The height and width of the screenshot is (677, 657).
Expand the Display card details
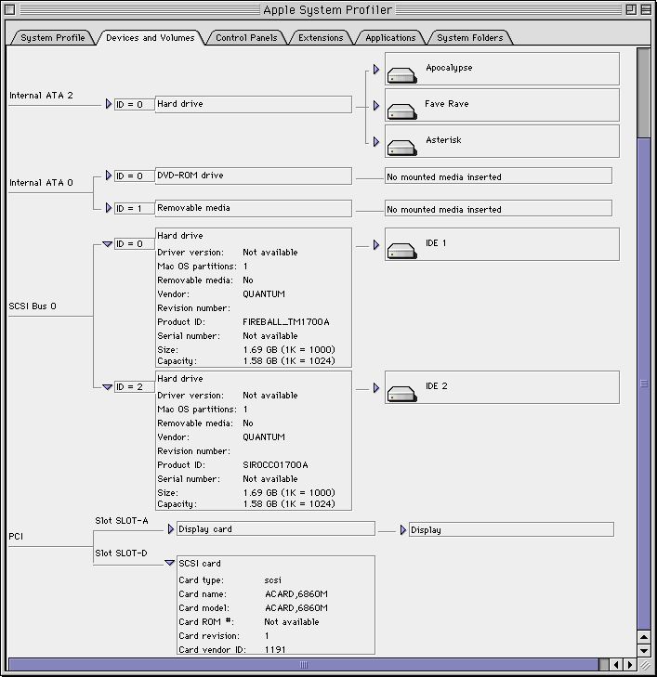[170, 529]
